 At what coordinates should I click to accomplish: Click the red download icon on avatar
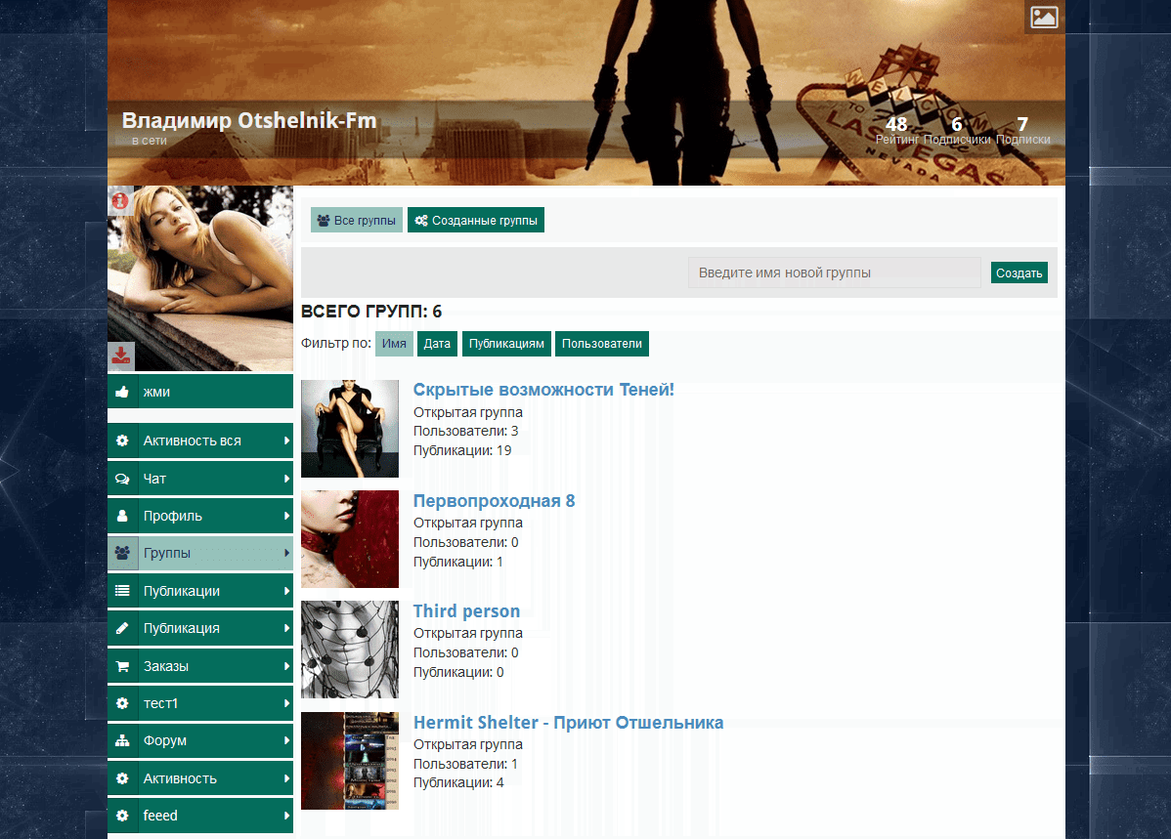point(121,356)
